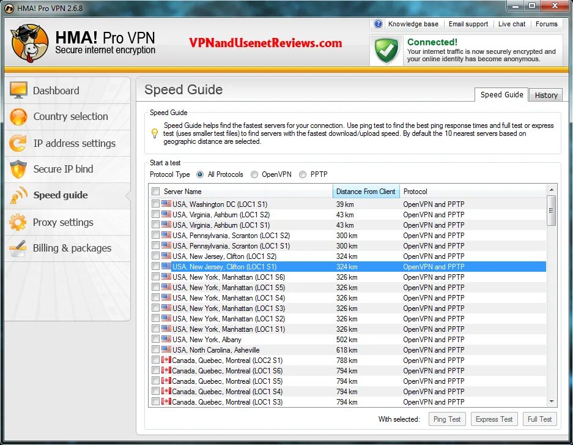This screenshot has width=573, height=445.
Task: Click the lightbulb tip icon
Action: (x=155, y=133)
